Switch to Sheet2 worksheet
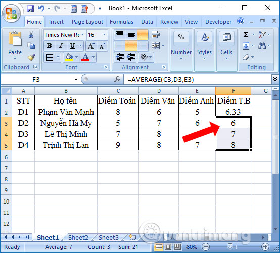The image size is (280, 253). [x=78, y=238]
